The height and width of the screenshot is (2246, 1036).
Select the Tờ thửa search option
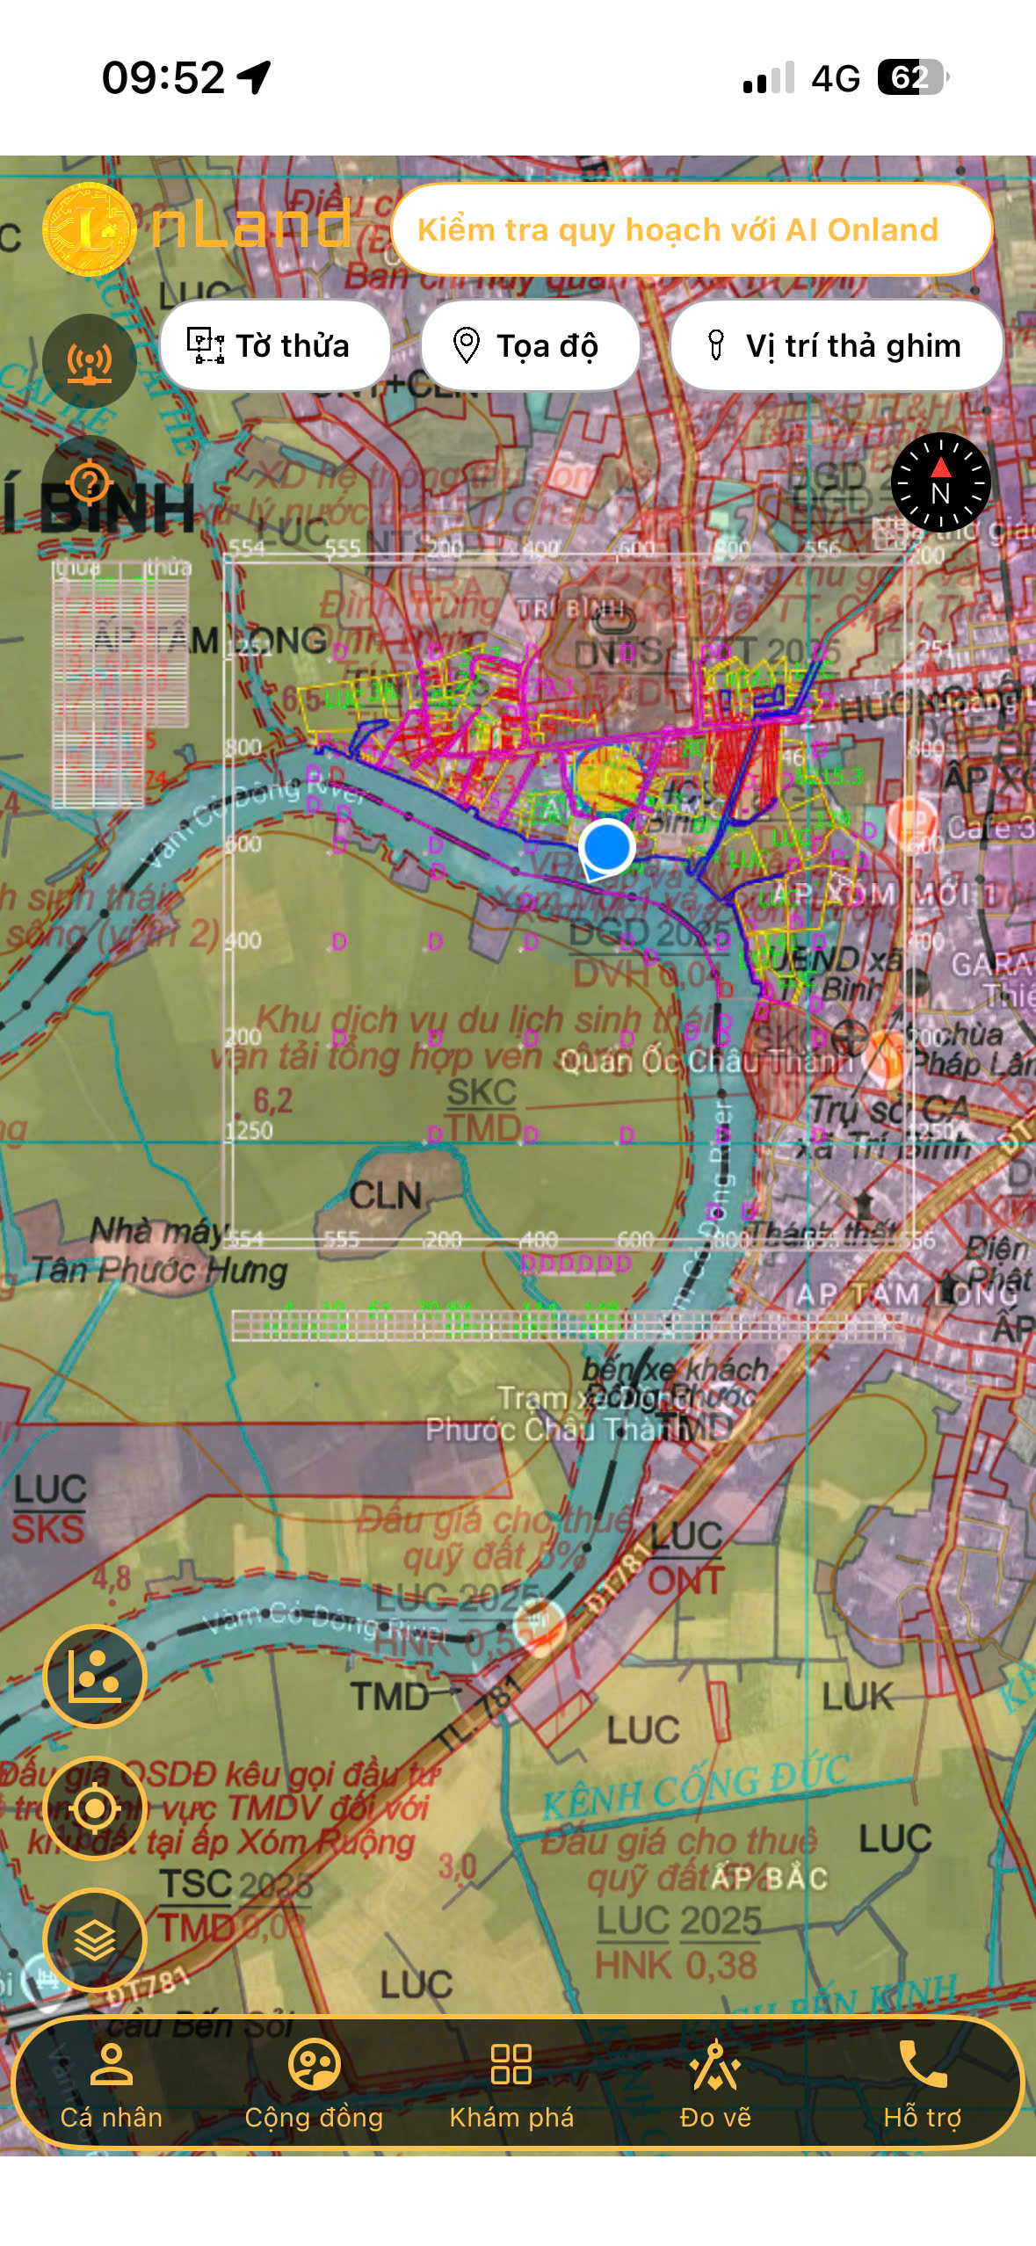coord(275,345)
